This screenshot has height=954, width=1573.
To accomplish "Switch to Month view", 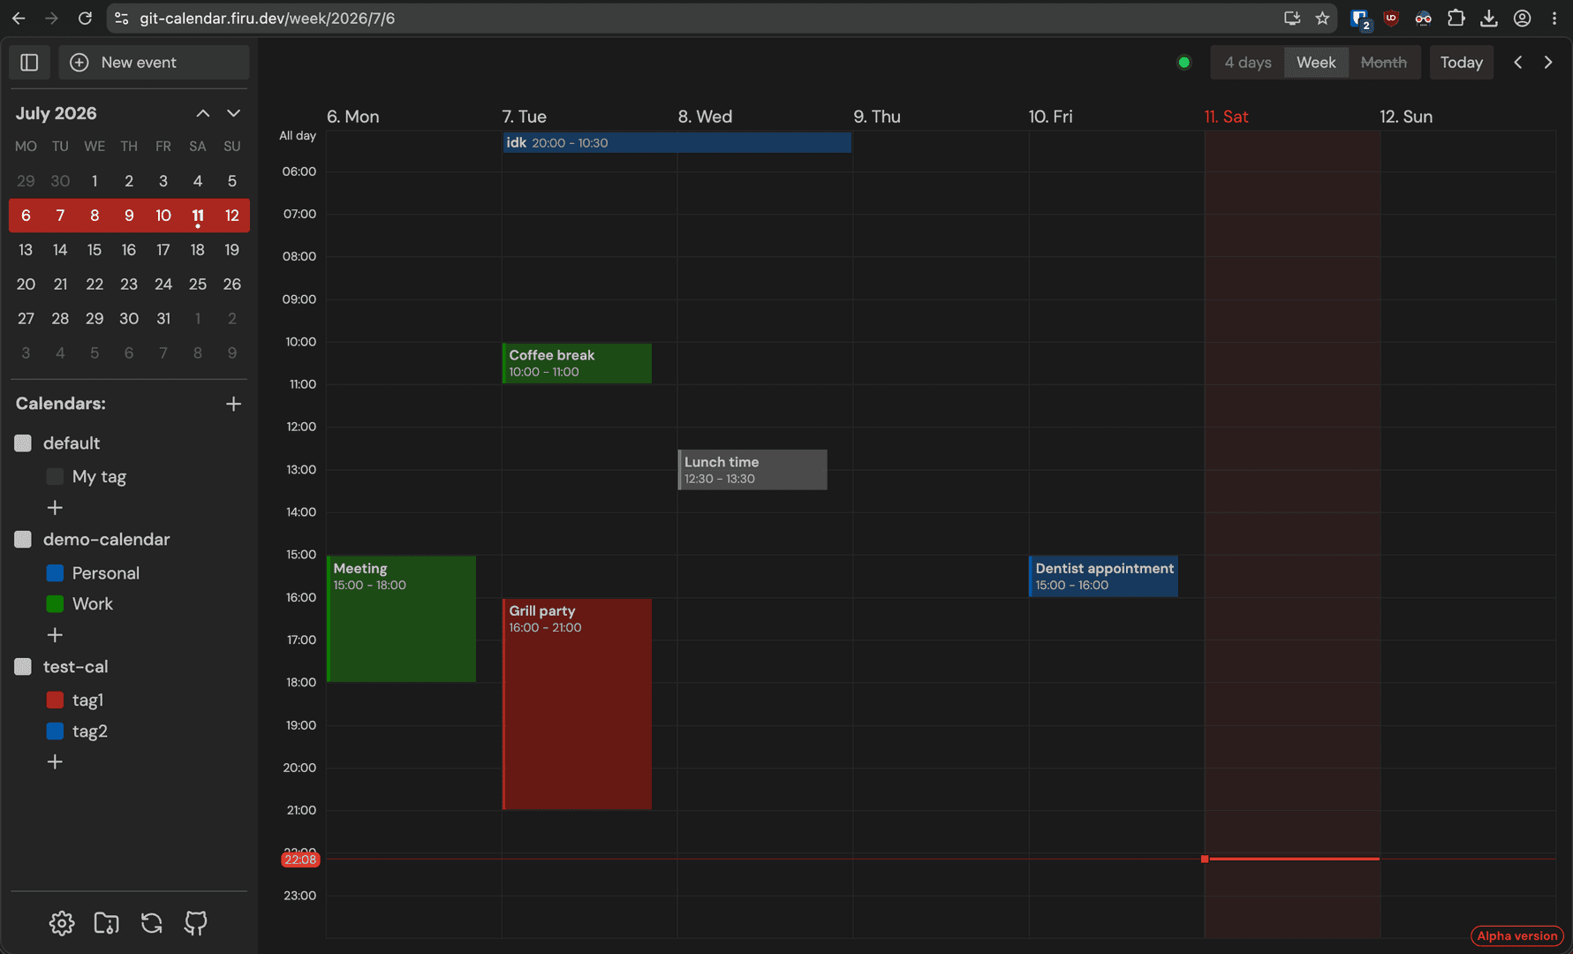I will coord(1384,63).
